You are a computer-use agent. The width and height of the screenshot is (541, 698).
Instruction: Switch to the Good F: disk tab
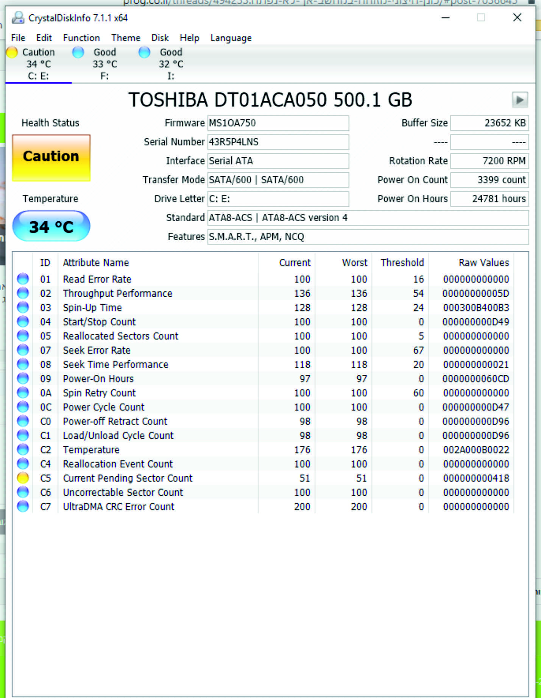(x=104, y=64)
